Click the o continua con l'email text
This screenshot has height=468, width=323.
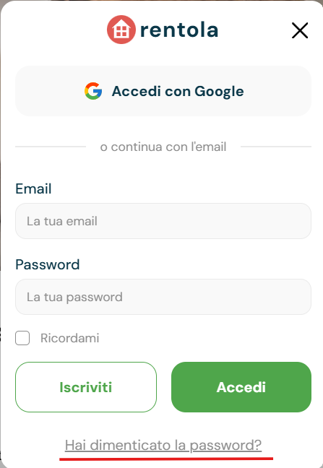163,147
